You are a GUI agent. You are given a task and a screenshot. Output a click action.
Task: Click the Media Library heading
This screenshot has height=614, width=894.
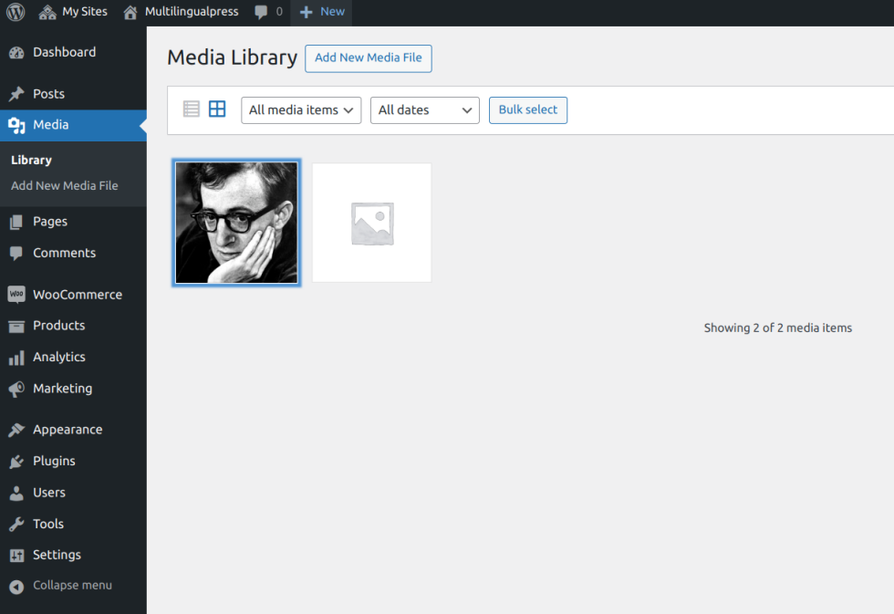[232, 57]
